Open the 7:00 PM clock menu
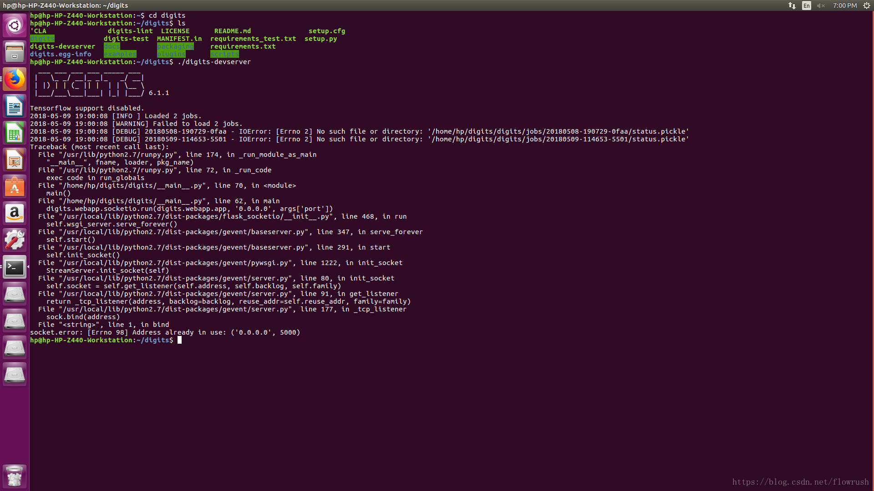The image size is (874, 491). tap(845, 5)
